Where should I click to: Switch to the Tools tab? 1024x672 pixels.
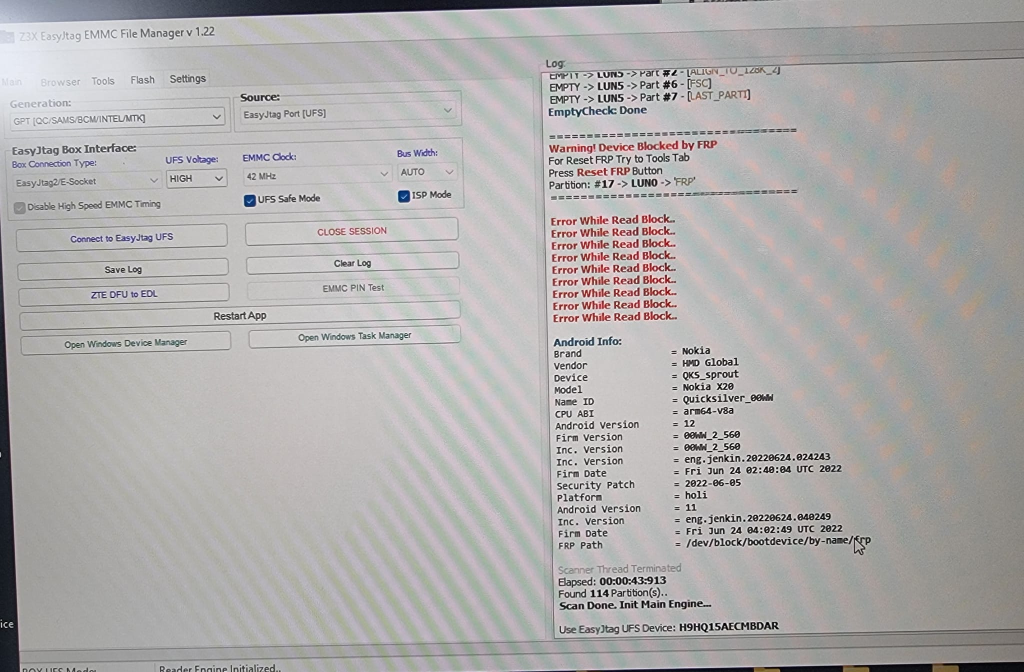click(x=102, y=81)
